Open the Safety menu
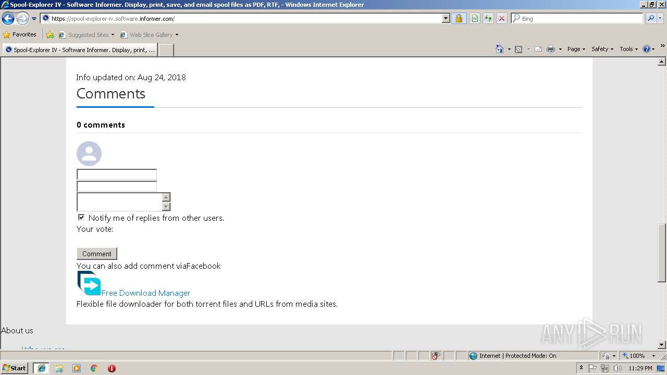This screenshot has height=375, width=667. 603,49
